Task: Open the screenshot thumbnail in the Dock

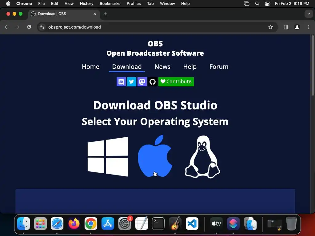Action: [274, 225]
